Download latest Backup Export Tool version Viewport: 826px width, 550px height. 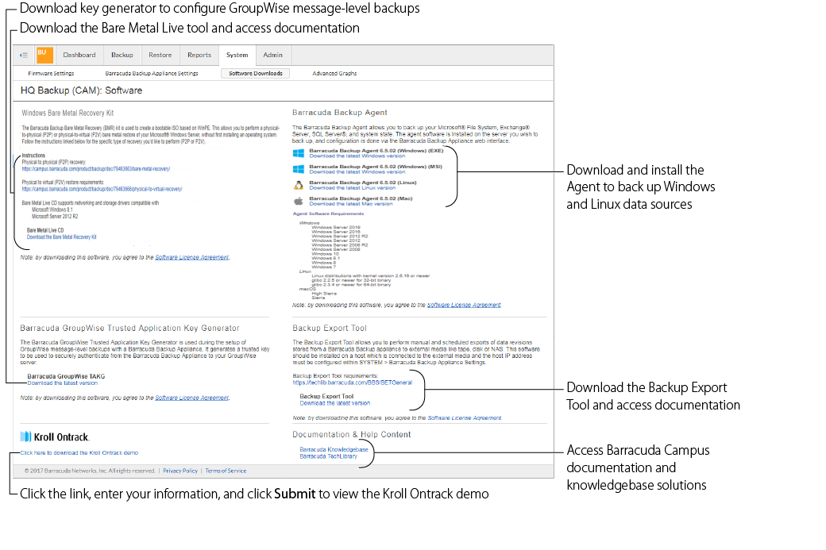pyautogui.click(x=335, y=403)
